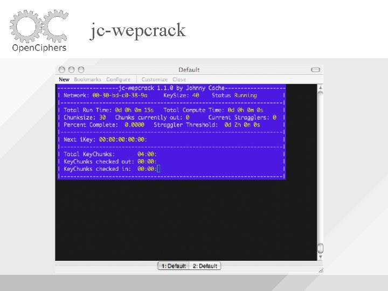
Task: Click the jc-wepcrack slide title
Action: (x=137, y=31)
